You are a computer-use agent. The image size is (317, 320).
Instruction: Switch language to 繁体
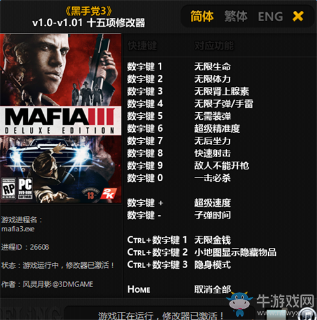[236, 16]
